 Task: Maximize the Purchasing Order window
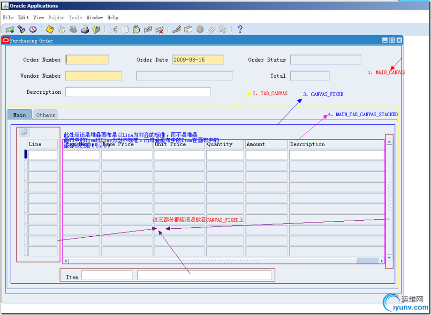pyautogui.click(x=392, y=40)
